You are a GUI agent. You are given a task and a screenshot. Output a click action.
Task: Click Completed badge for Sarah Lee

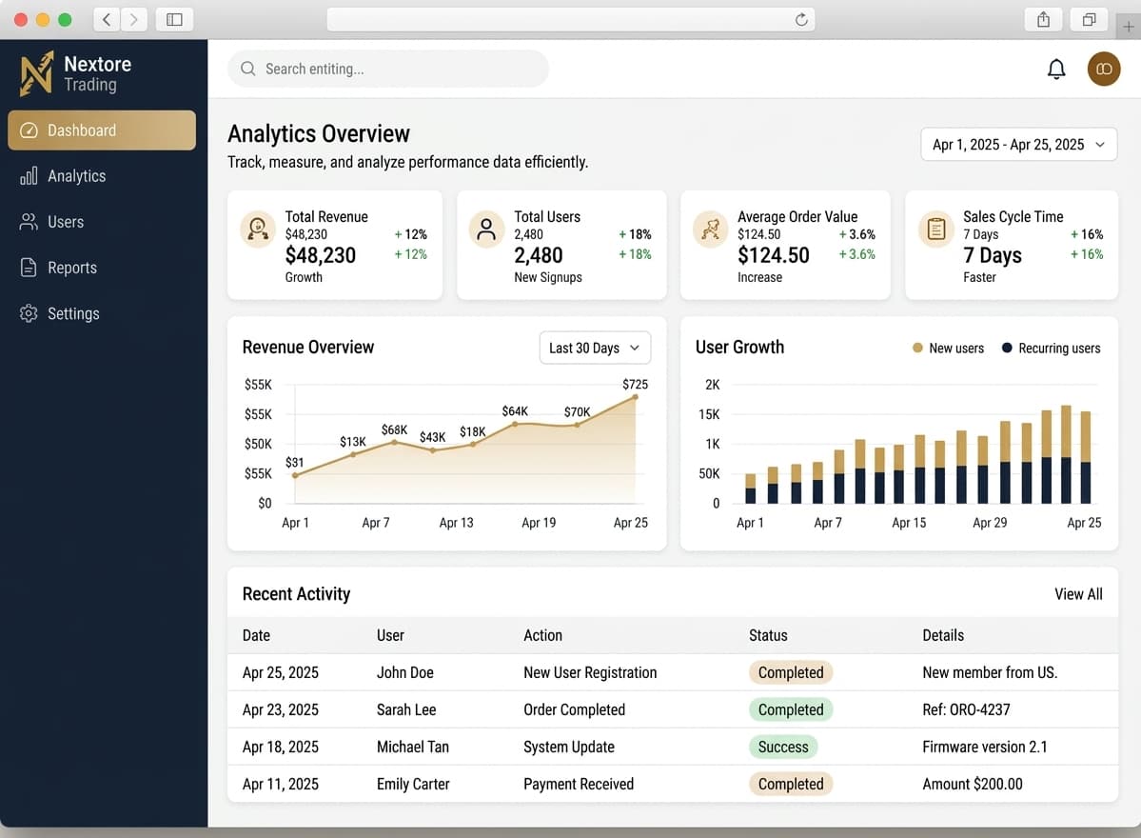791,709
